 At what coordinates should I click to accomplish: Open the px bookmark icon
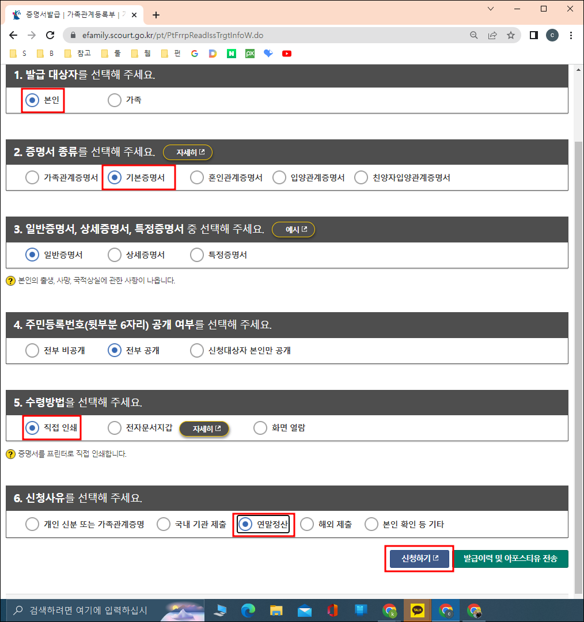tap(249, 53)
